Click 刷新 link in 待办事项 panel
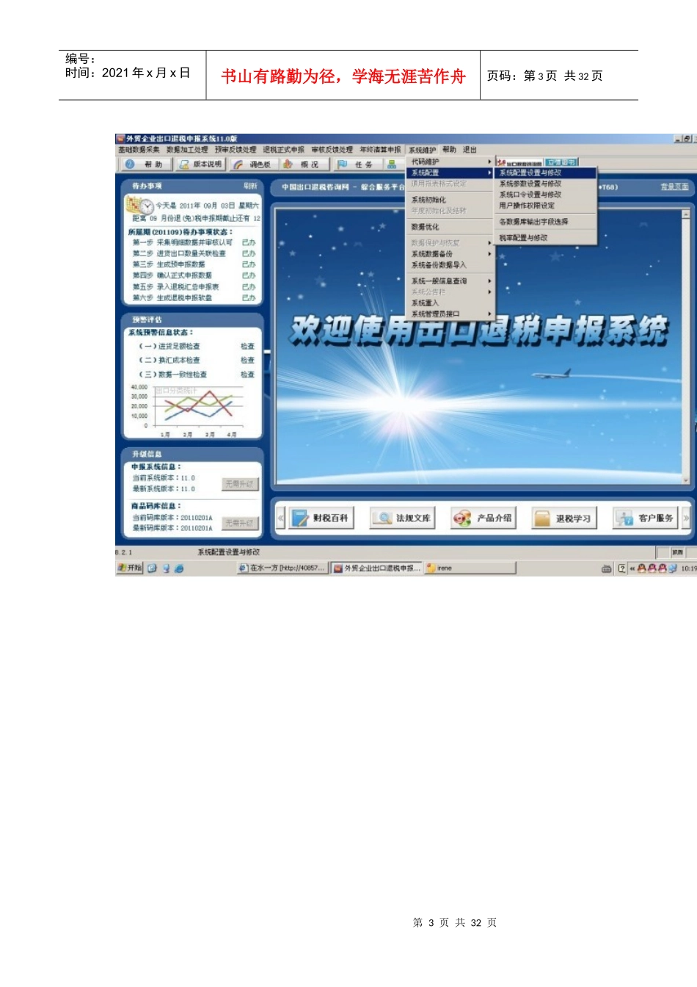697x987 pixels. pos(250,187)
